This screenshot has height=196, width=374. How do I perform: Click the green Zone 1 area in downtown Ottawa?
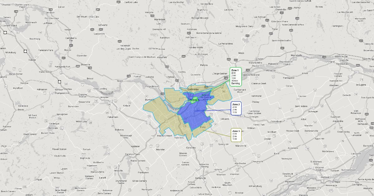pyautogui.click(x=195, y=99)
